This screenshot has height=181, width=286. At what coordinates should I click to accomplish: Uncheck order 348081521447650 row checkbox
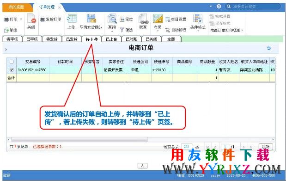pyautogui.click(x=12, y=70)
